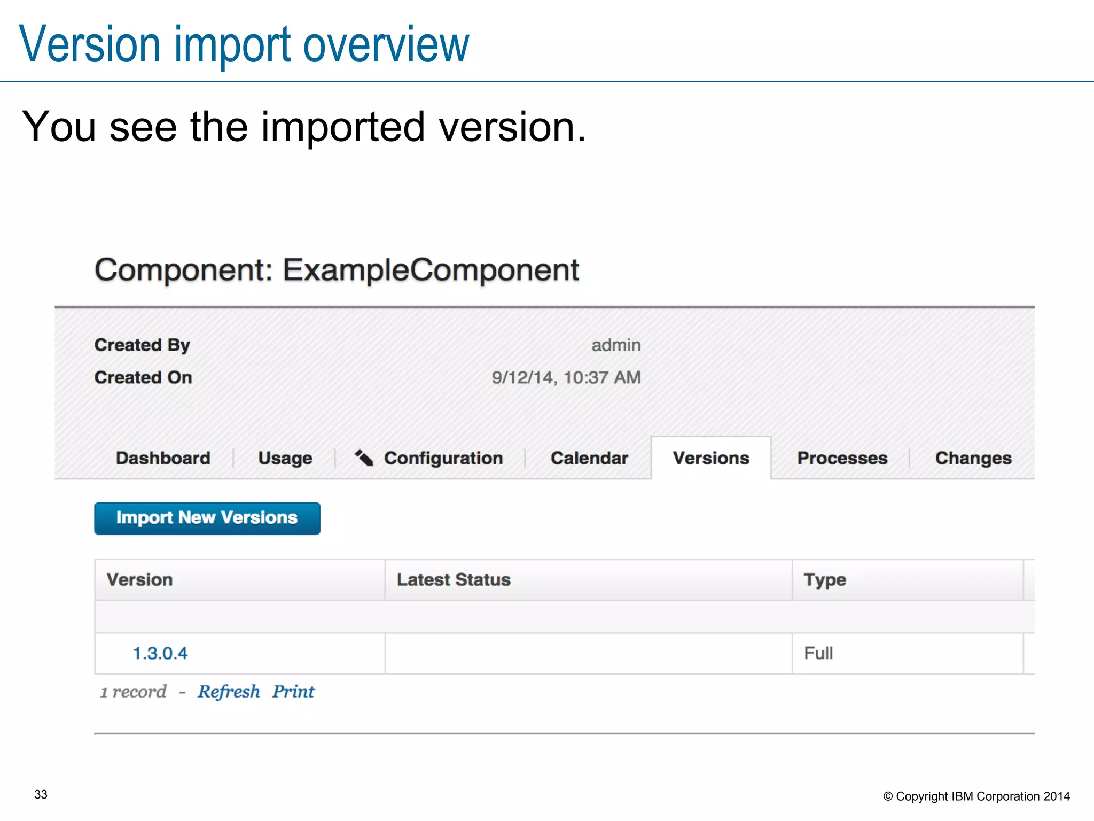Click the '9/12/14, 10:37 AM' date value
The image size is (1094, 821).
(x=566, y=377)
